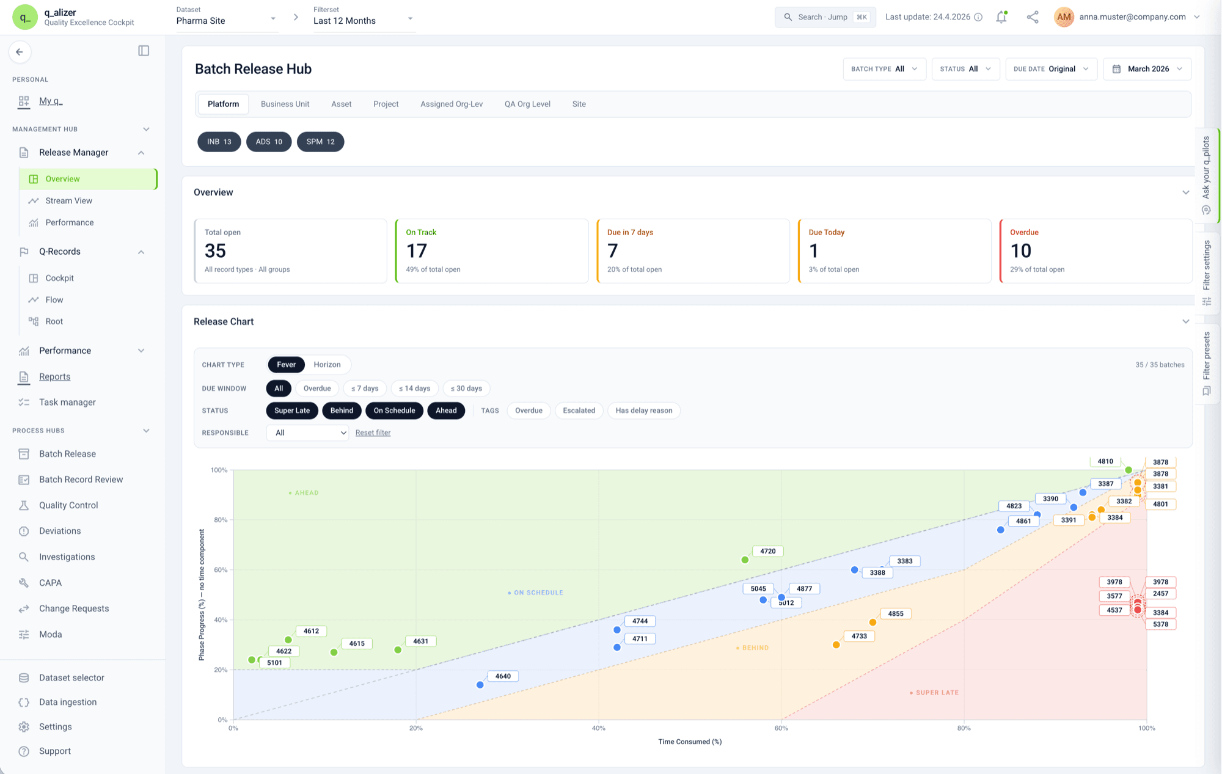Open the Filterset Last 12 Months dropdown
Image resolution: width=1222 pixels, height=774 pixels.
click(x=364, y=21)
